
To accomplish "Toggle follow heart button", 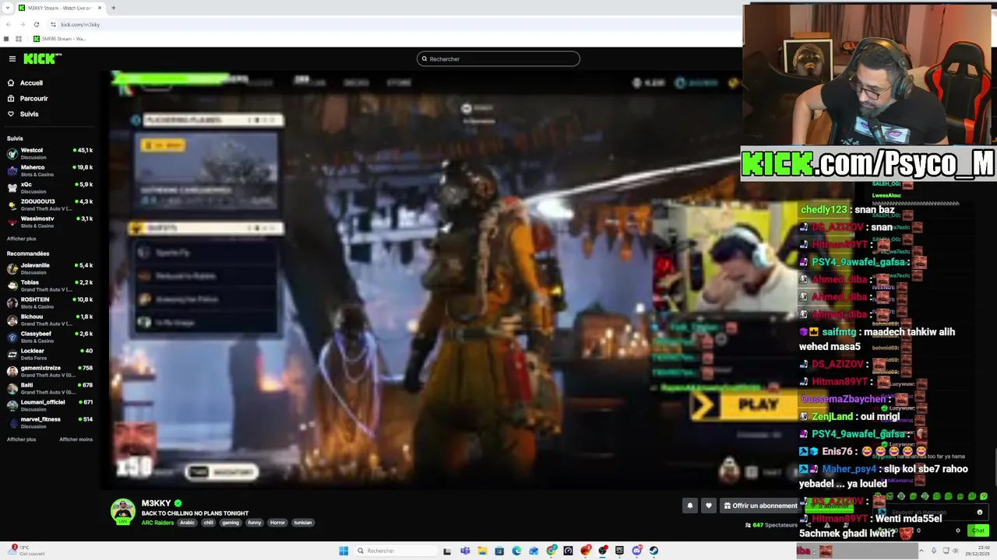I will 709,506.
